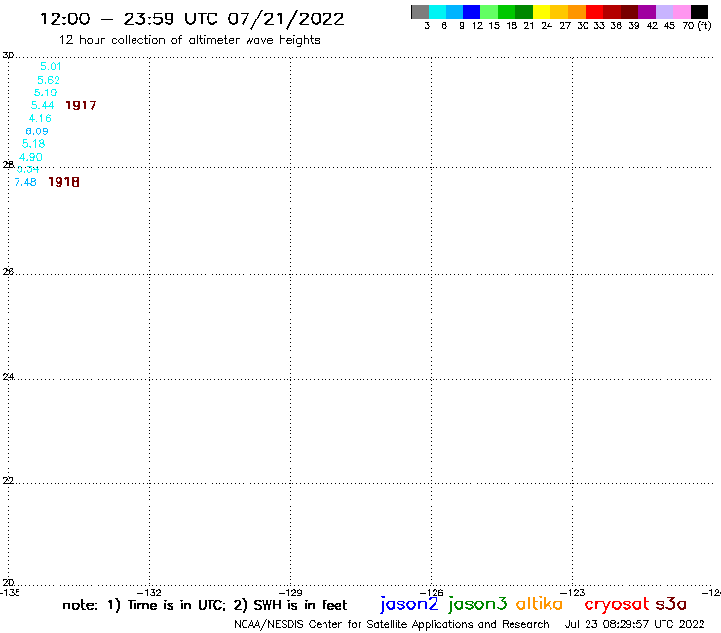Click the longitude label -135
The width and height of the screenshot is (721, 633).
10,593
